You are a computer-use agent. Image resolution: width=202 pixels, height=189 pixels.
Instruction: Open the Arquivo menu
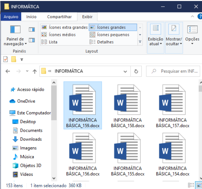[x=11, y=17]
